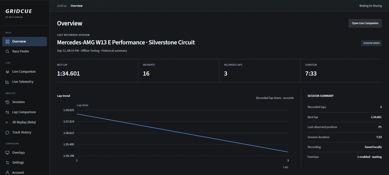
Task: Click the Overview grid icon in sidebar
Action: [7, 42]
